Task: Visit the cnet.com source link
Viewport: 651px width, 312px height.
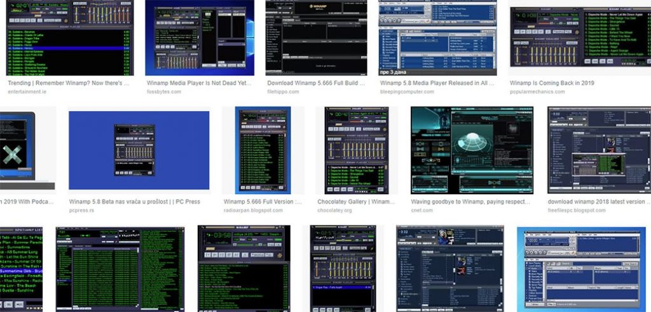Action: click(x=422, y=210)
